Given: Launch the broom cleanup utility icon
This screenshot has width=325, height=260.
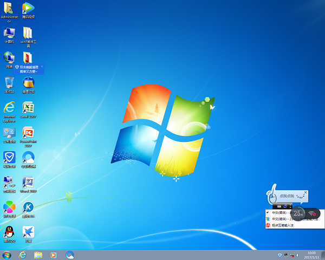Looking at the screenshot, I should pos(28,82).
